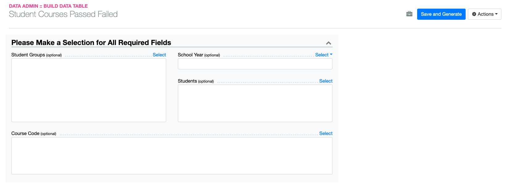Click the School Year (optional) label
The height and width of the screenshot is (184, 507).
click(x=199, y=55)
